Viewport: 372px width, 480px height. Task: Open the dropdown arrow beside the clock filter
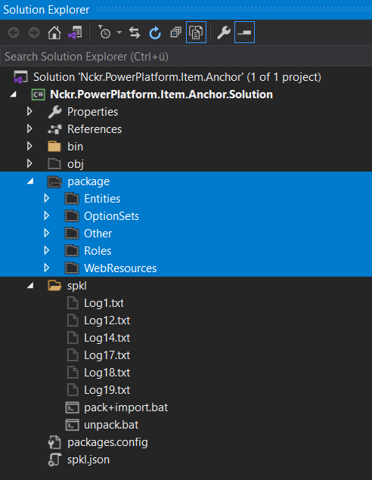coord(119,33)
